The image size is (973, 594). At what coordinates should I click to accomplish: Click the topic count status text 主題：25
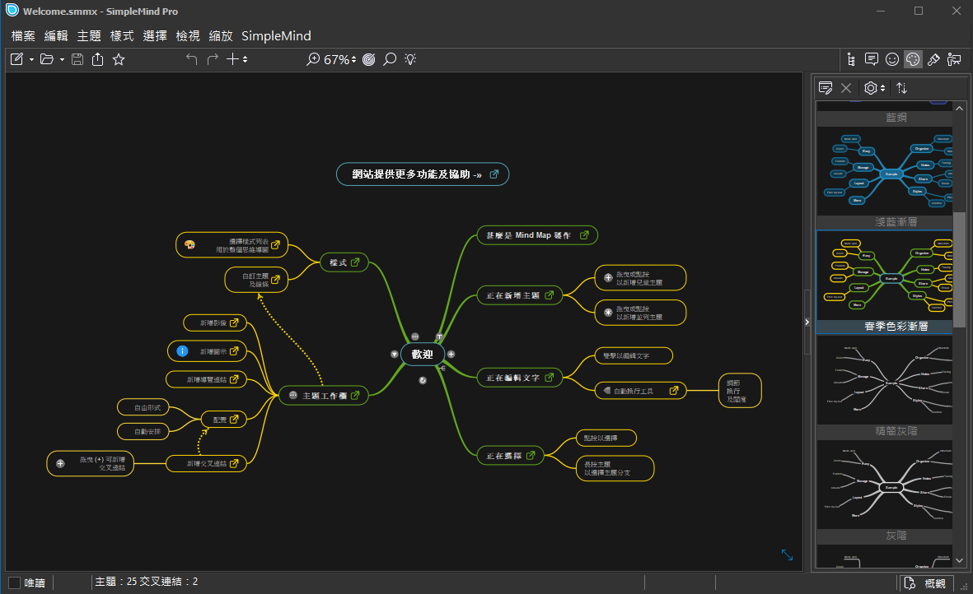click(117, 582)
